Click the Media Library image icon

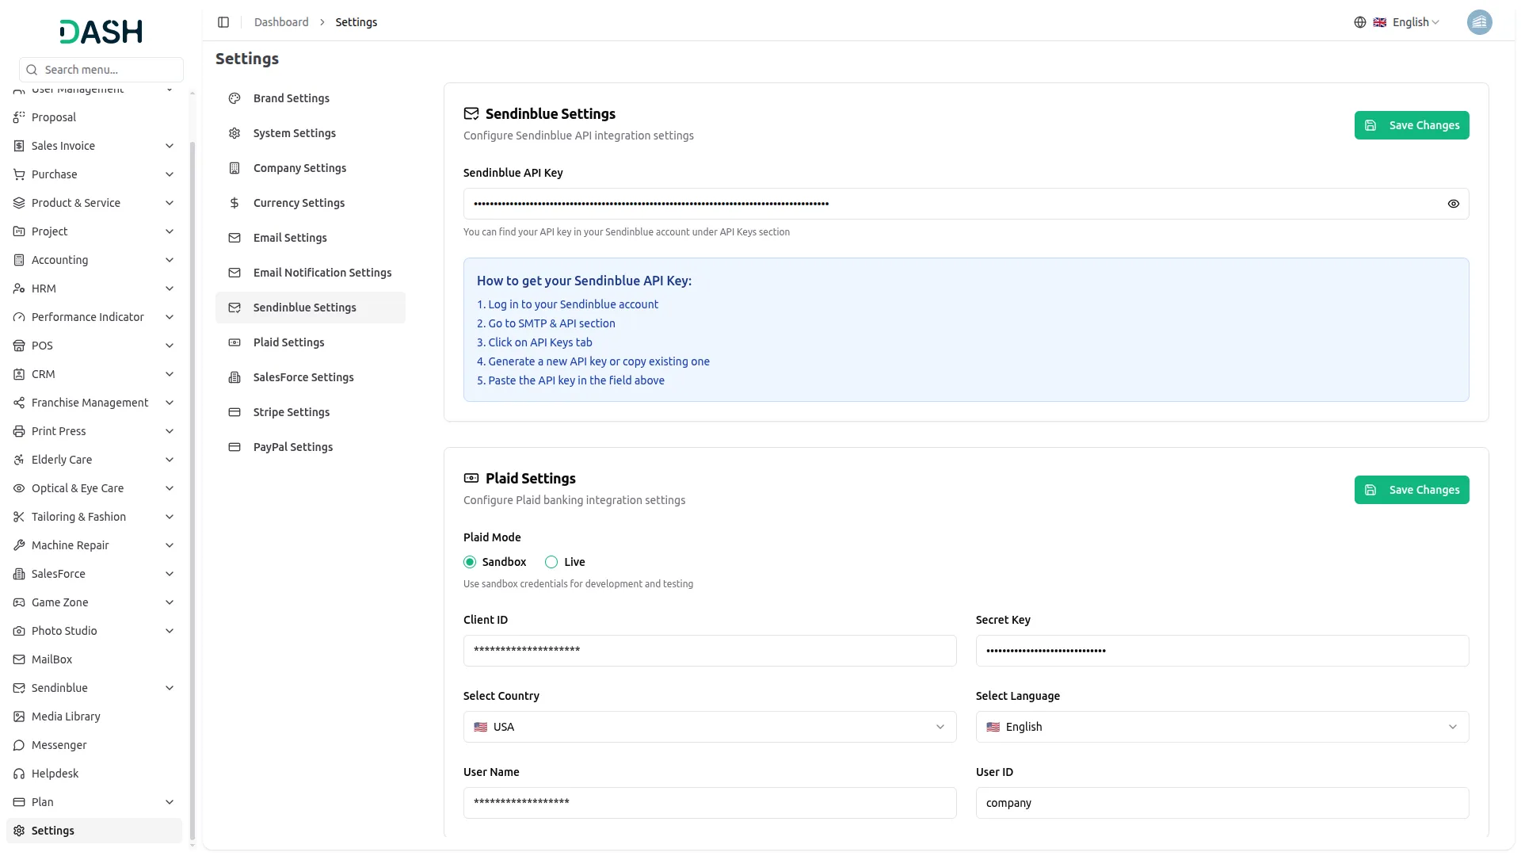19,717
